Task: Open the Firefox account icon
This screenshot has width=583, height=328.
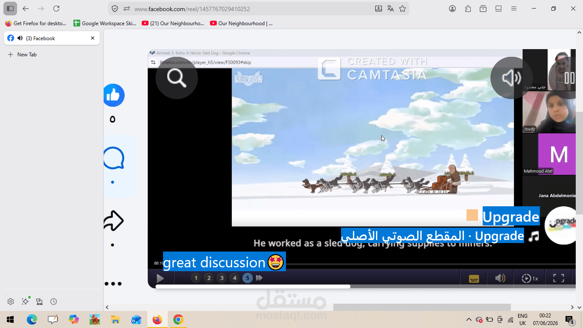Action: tap(452, 9)
